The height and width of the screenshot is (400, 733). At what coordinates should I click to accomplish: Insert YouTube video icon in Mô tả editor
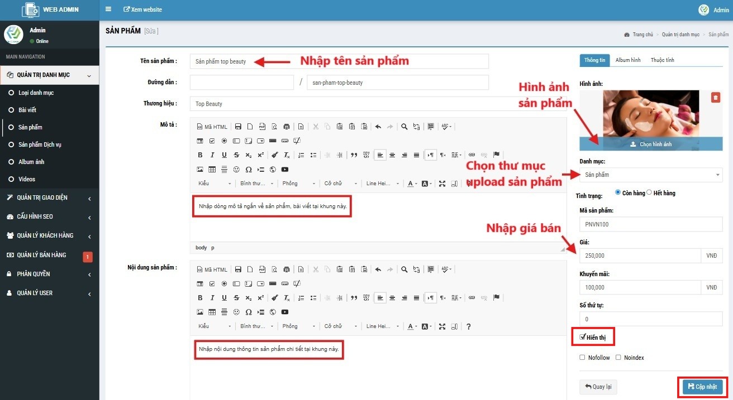(285, 170)
